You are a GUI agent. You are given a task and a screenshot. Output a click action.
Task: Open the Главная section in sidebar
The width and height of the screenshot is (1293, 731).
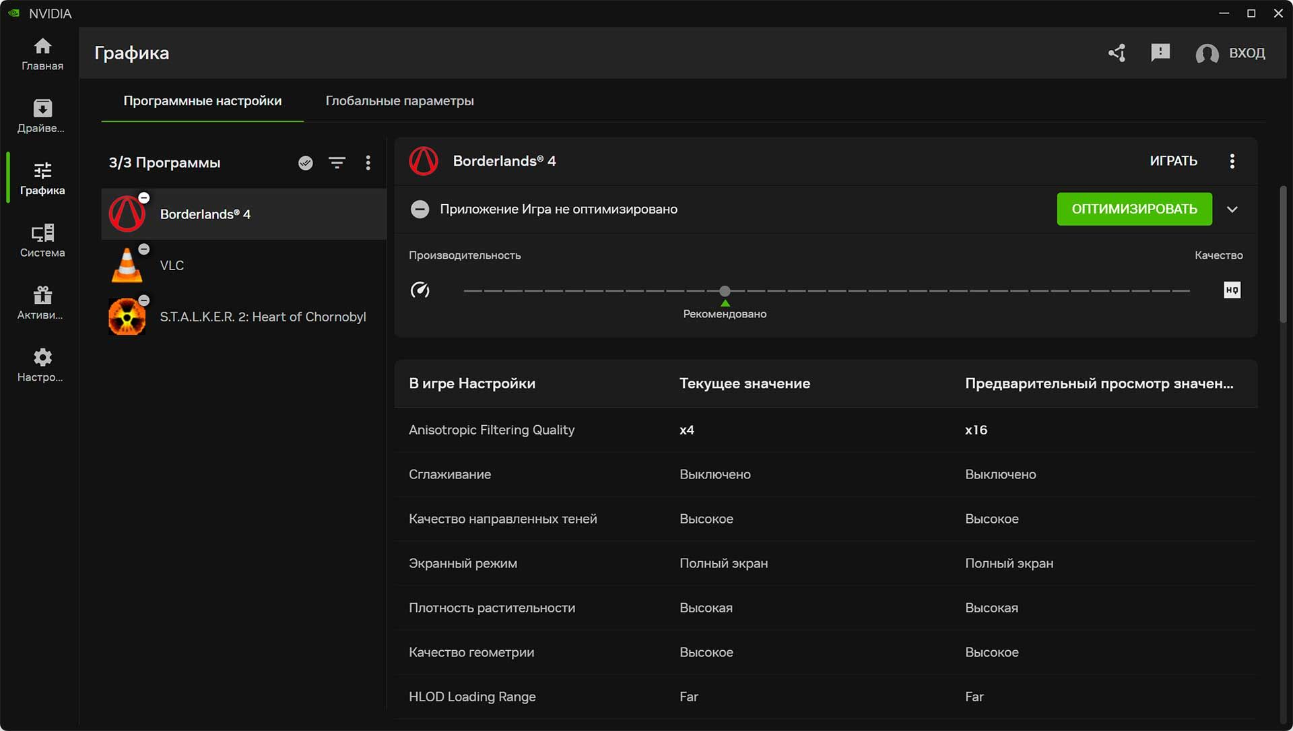coord(42,54)
